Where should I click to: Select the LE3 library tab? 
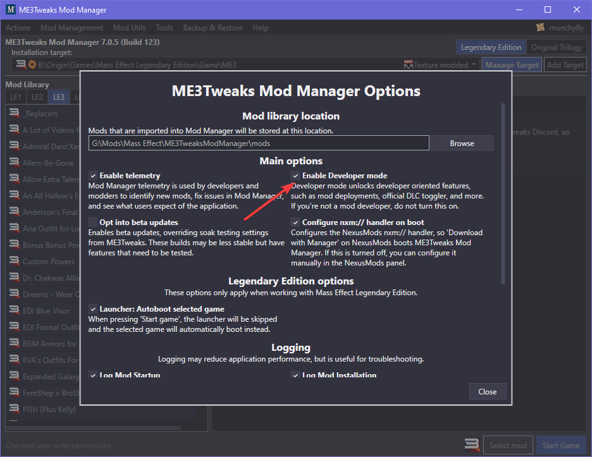59,97
